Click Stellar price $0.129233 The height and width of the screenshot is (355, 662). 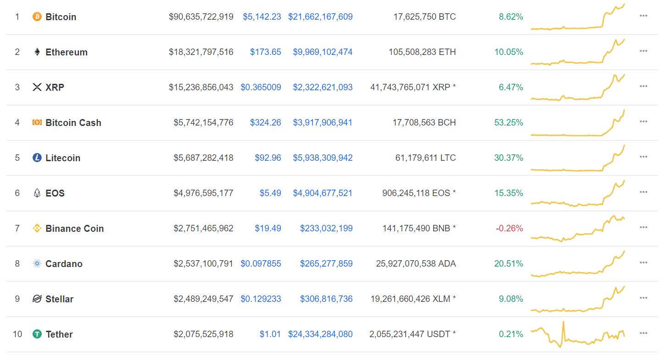[x=261, y=299]
